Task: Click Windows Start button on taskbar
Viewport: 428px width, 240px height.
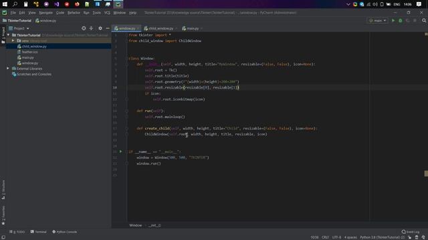Action: [x=5, y=4]
